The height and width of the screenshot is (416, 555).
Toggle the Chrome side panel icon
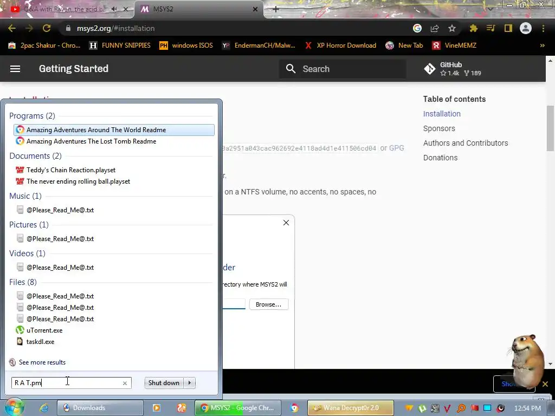(x=508, y=28)
